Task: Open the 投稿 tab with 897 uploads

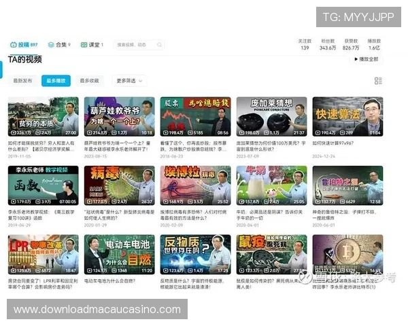Action: tap(24, 45)
